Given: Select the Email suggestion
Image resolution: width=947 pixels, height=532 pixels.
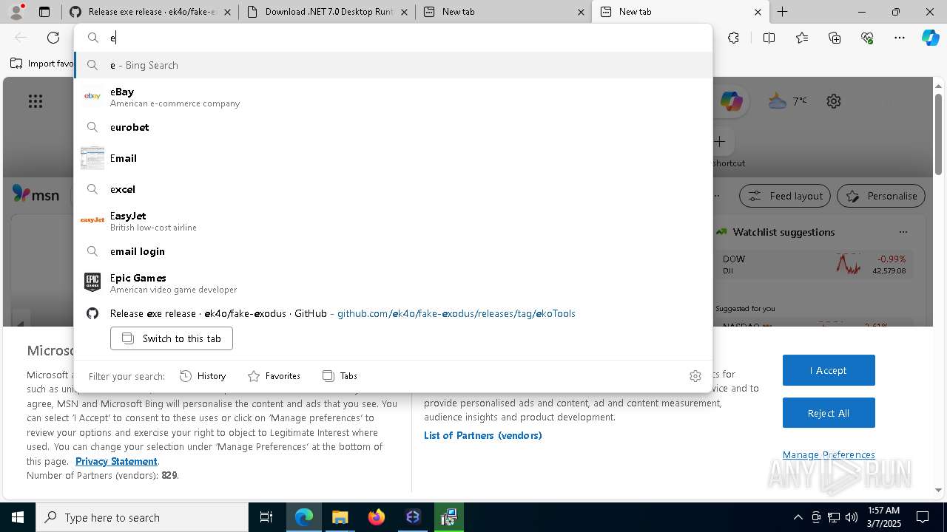Looking at the screenshot, I should point(394,158).
